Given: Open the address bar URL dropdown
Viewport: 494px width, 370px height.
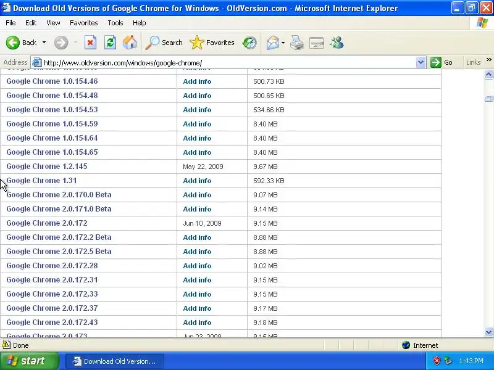Looking at the screenshot, I should pyautogui.click(x=421, y=62).
